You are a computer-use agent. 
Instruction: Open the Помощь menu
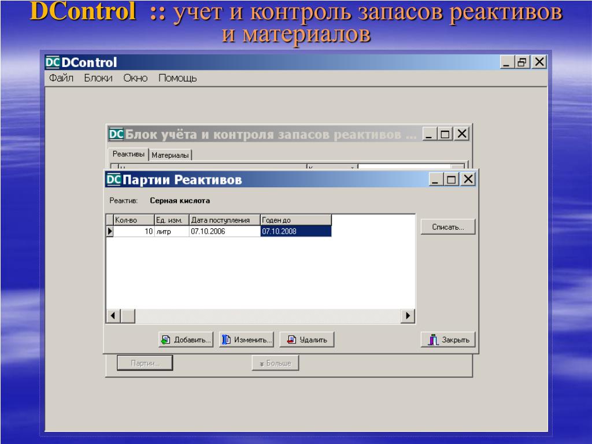(x=177, y=78)
